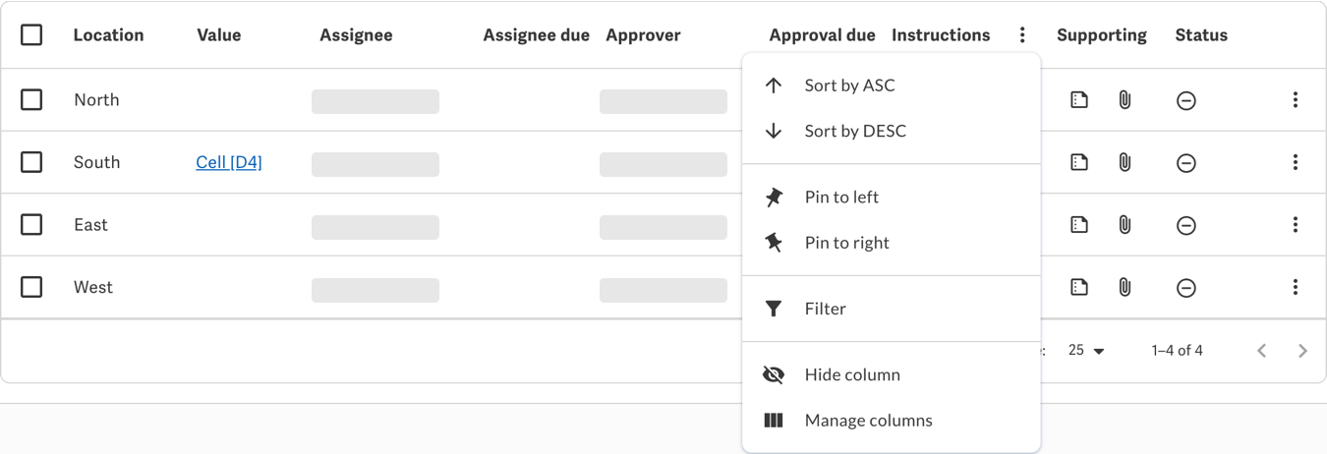
Task: Go to the next page arrow
Action: 1302,351
